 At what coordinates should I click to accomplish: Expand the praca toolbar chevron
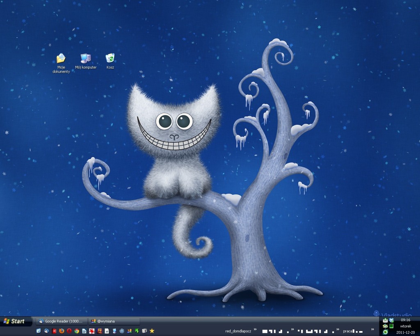[x=372, y=329]
